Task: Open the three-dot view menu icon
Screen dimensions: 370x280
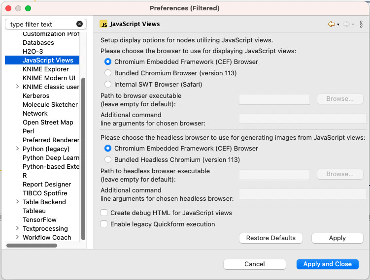Action: [361, 24]
